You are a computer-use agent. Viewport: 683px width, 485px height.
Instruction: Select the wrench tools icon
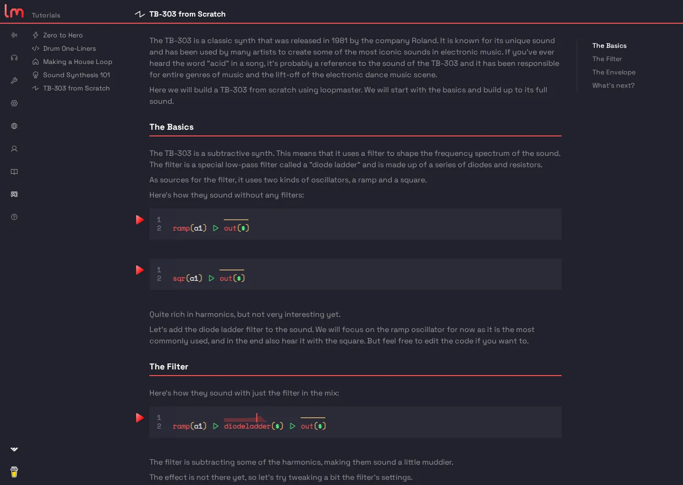tap(14, 81)
